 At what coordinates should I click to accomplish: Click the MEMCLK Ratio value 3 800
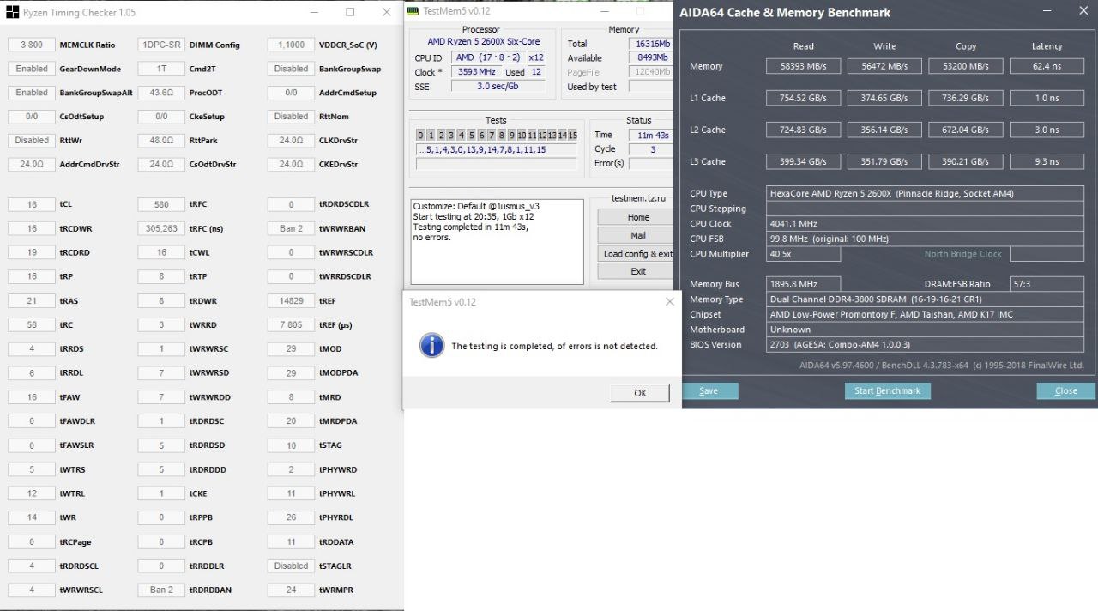32,45
